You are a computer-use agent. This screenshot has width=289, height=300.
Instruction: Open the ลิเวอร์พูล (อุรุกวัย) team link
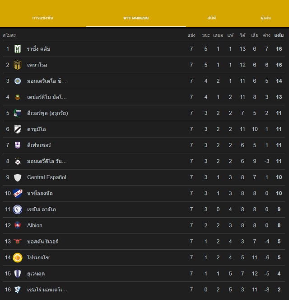(47, 113)
